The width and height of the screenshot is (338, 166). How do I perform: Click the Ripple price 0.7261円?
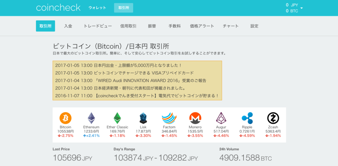[x=247, y=131]
